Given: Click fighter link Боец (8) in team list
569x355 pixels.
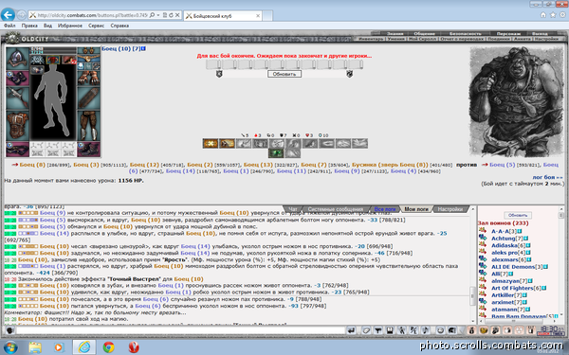Looking at the screenshot, I should tap(32, 165).
